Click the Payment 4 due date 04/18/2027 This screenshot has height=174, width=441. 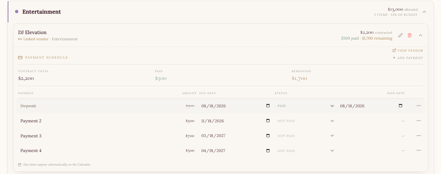pyautogui.click(x=236, y=151)
